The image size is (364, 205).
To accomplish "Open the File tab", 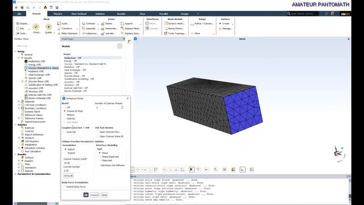I will coord(19,14).
